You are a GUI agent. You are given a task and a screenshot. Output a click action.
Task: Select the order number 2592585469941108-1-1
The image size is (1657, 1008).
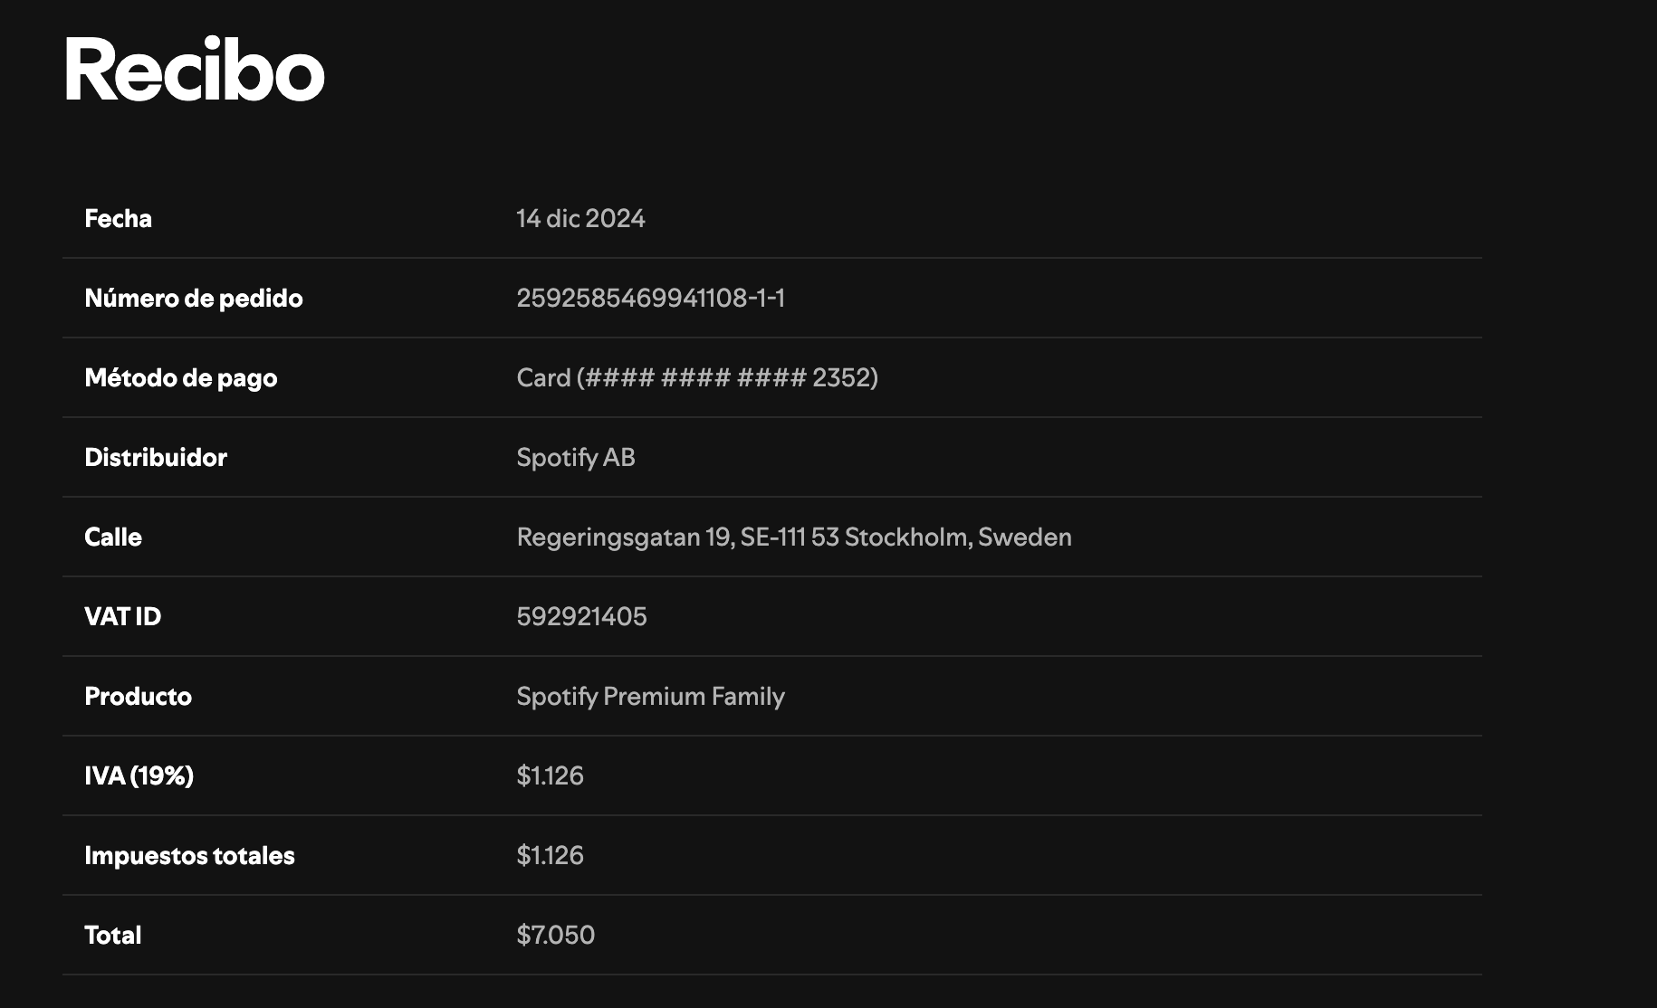(x=650, y=298)
